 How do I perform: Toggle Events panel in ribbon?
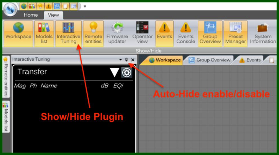coord(164,34)
